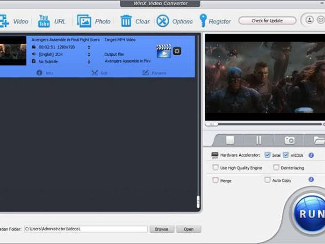325x244 pixels.
Task: Open the YouTube URL downloader
Action: click(x=44, y=21)
